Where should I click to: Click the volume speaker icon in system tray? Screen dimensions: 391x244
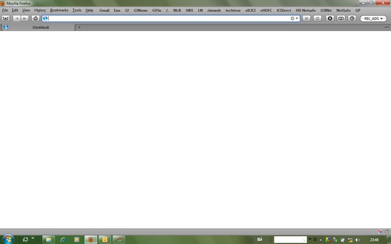[357, 240]
